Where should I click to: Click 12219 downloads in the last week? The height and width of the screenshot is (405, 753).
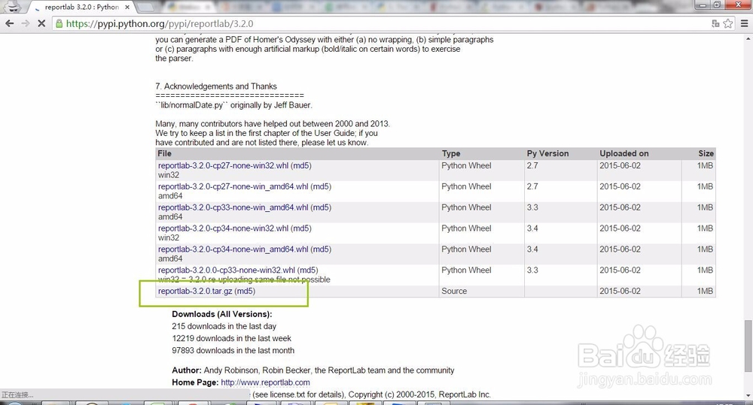click(231, 338)
